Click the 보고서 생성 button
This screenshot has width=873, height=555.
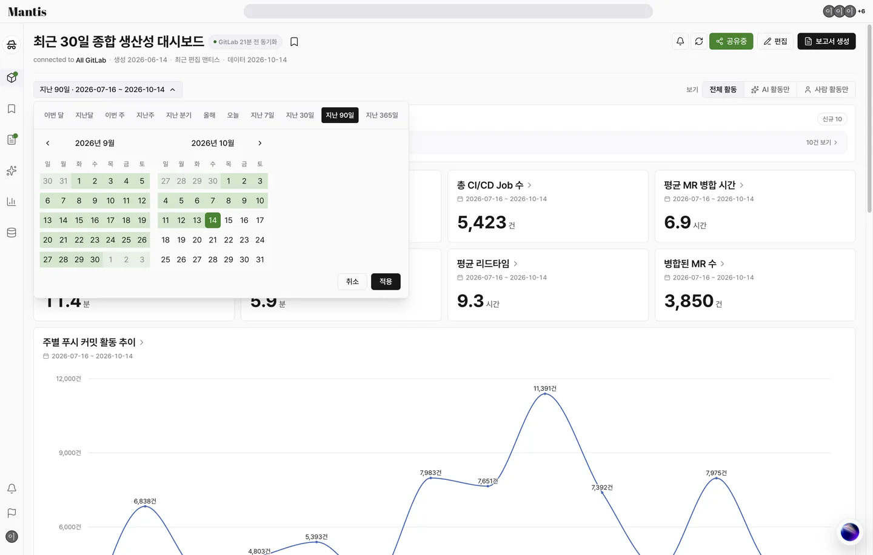point(826,41)
